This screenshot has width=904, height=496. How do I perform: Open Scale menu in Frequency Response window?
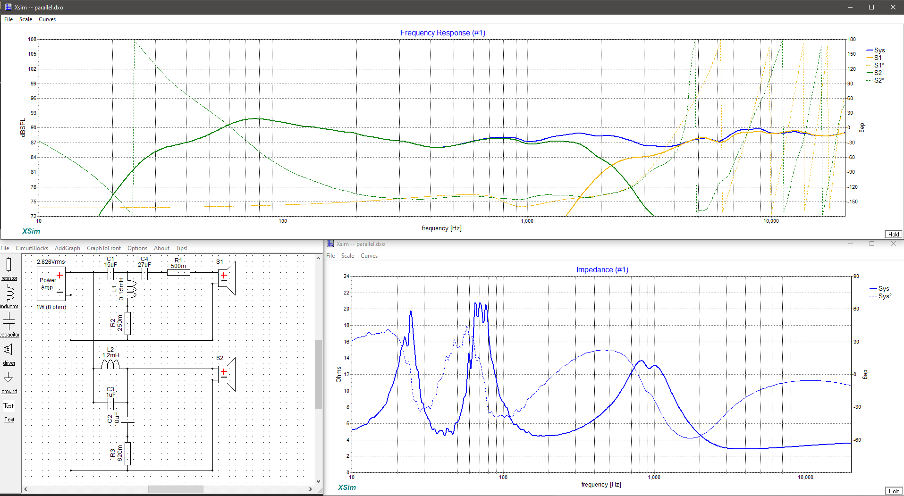pyautogui.click(x=25, y=19)
